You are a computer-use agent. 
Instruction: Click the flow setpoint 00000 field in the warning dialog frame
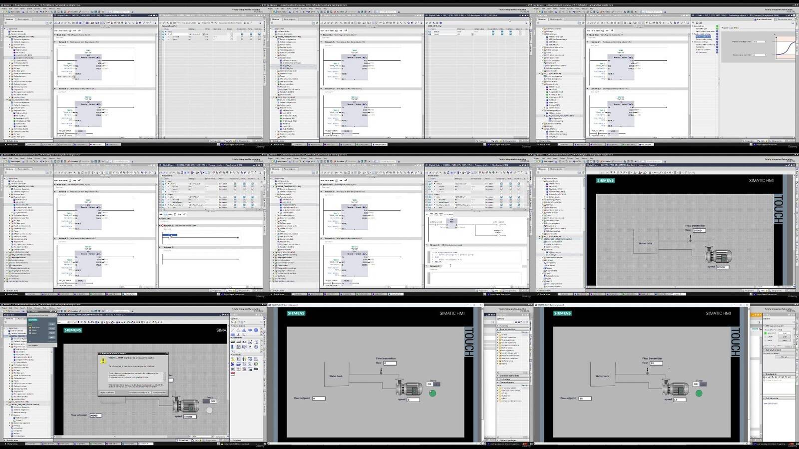pyautogui.click(x=95, y=416)
